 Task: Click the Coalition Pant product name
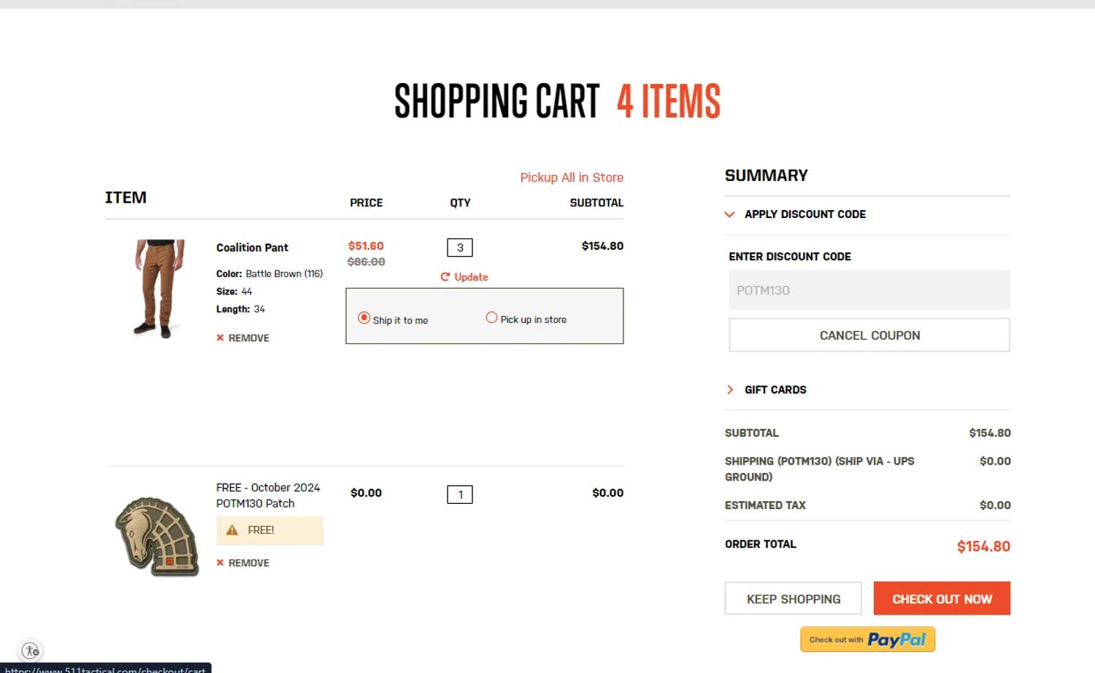(x=252, y=248)
